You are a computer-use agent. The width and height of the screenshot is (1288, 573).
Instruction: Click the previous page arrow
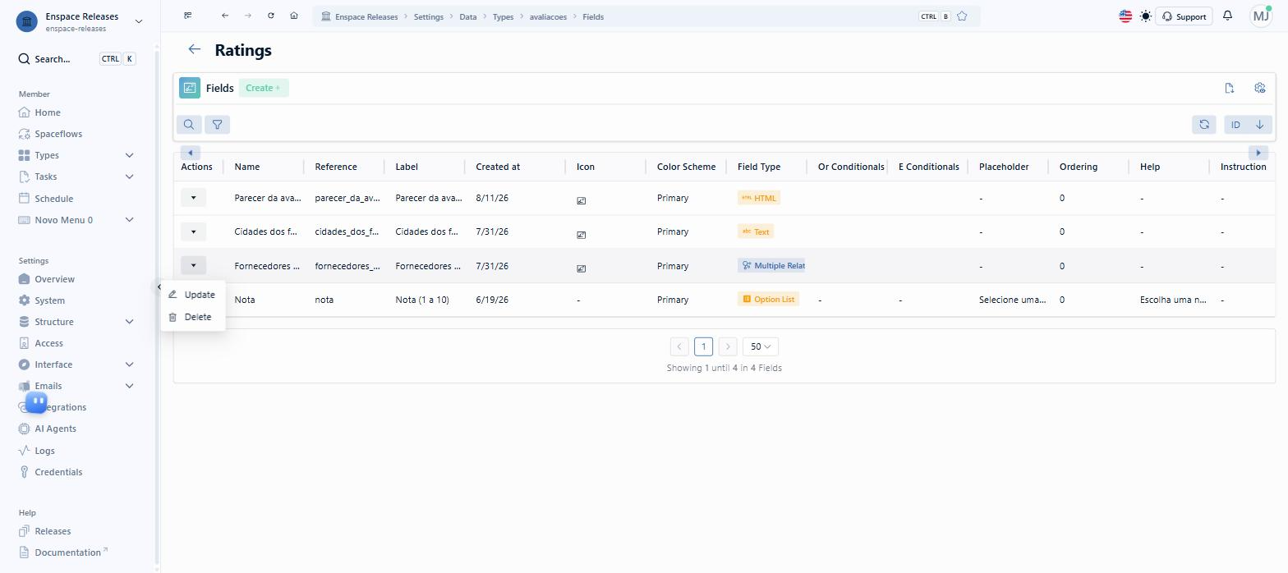click(679, 346)
